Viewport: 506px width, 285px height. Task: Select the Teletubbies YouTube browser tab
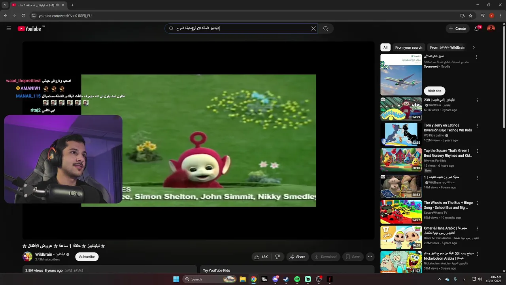[x=38, y=5]
